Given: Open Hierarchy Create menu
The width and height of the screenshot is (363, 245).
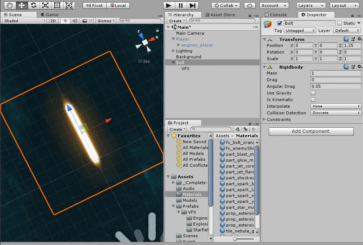Looking at the screenshot, I should click(177, 21).
